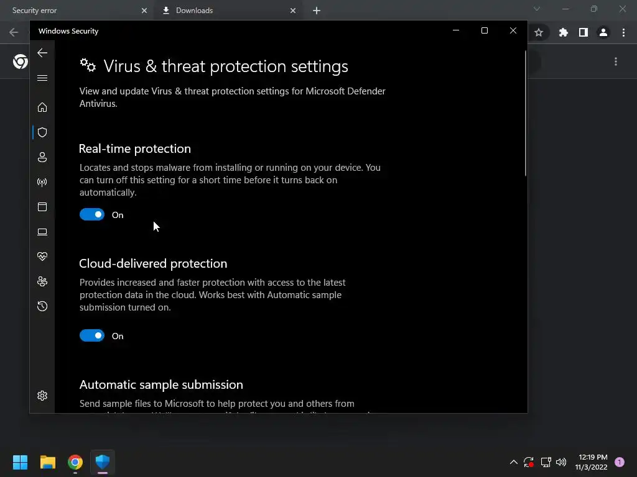Open Settings gear in Windows Security sidebar

pyautogui.click(x=42, y=396)
